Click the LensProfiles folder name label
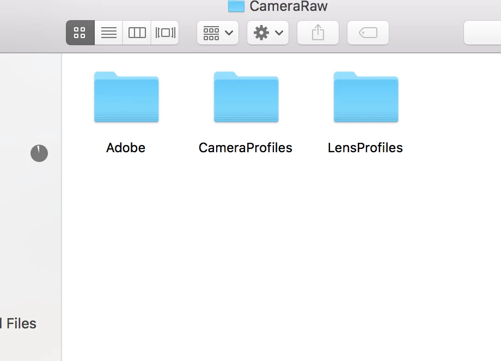The height and width of the screenshot is (361, 501). (365, 148)
